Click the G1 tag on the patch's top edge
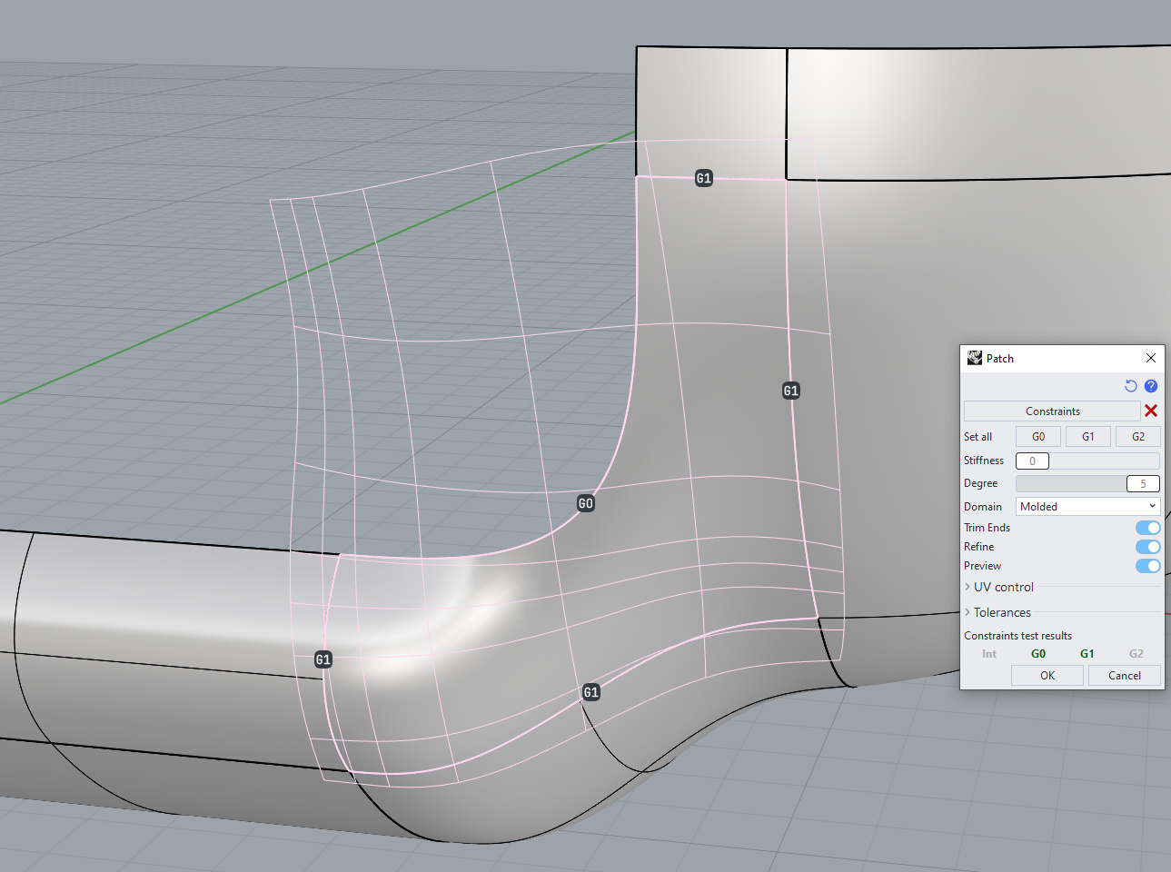1171x872 pixels. coord(704,178)
